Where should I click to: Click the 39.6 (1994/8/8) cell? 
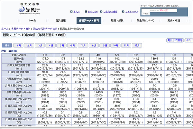(45, 107)
